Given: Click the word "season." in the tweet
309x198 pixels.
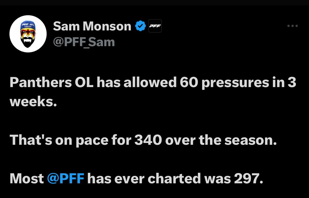Looking at the screenshot, I should [250, 140].
